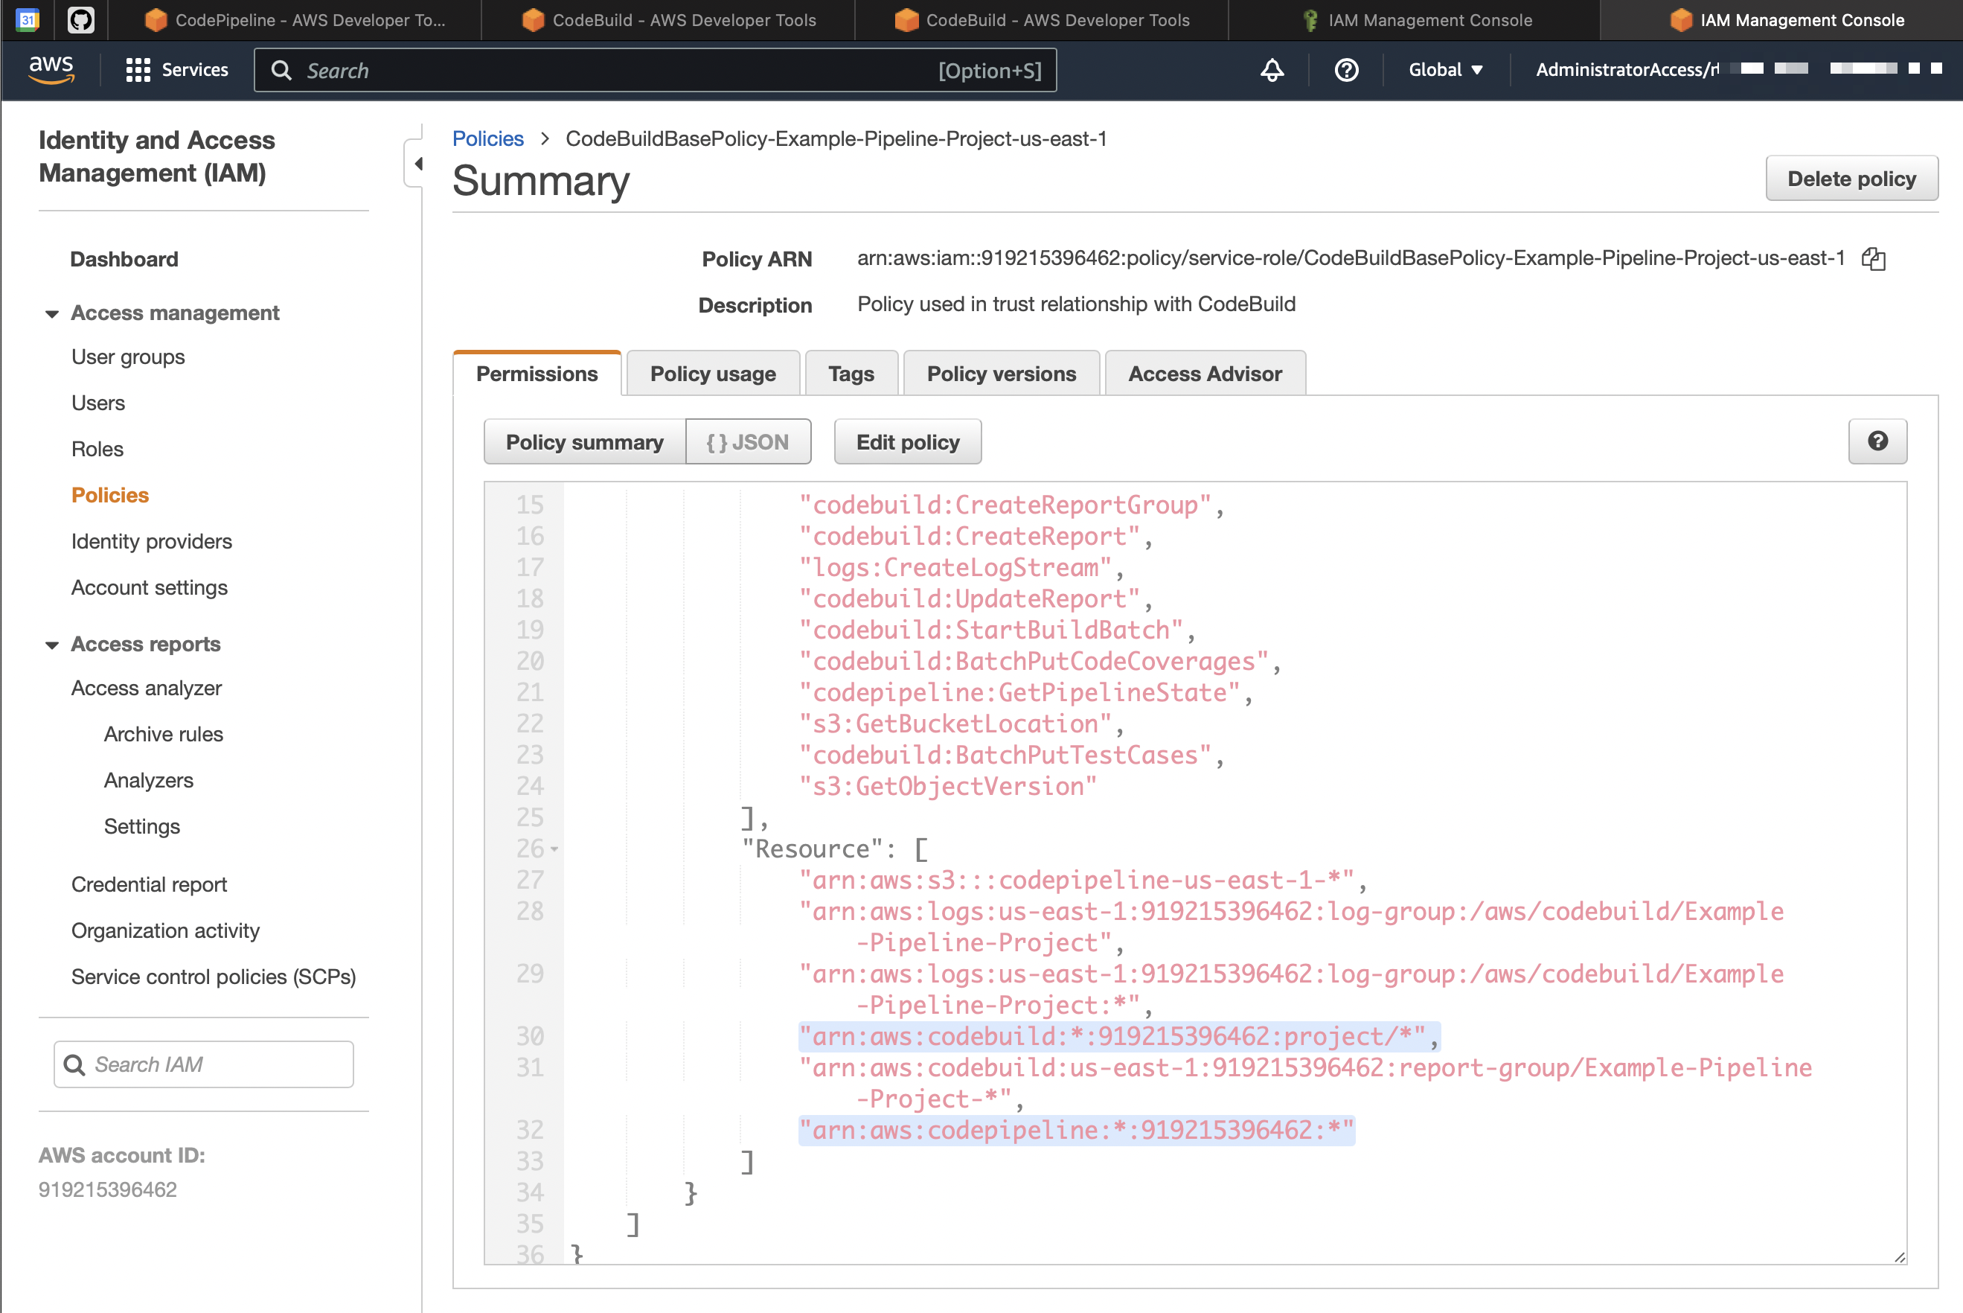This screenshot has height=1313, width=1963.
Task: Open the Policy versions tab
Action: click(1001, 372)
